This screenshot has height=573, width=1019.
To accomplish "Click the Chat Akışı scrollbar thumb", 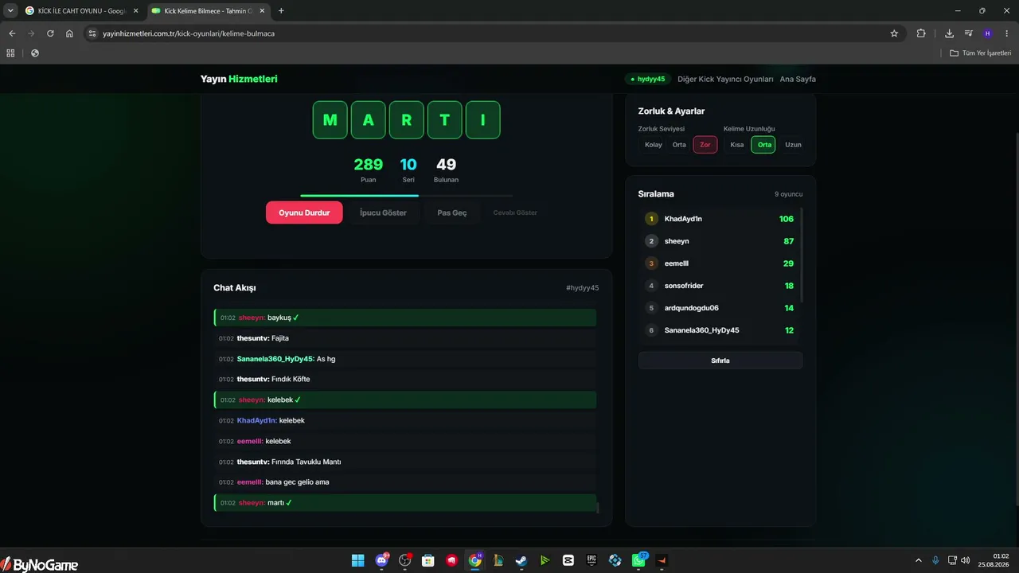I will tap(598, 507).
